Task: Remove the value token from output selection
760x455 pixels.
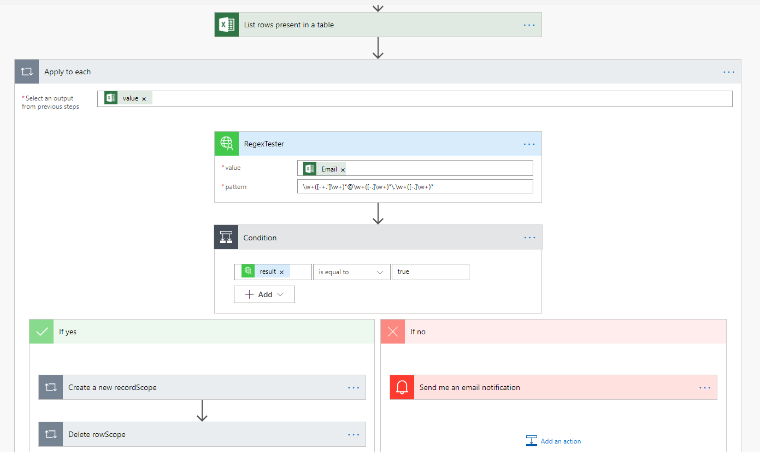Action: click(x=144, y=98)
